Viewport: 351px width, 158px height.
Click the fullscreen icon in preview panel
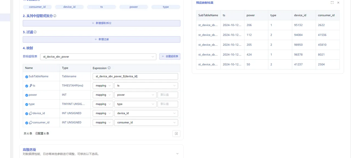(332, 3)
